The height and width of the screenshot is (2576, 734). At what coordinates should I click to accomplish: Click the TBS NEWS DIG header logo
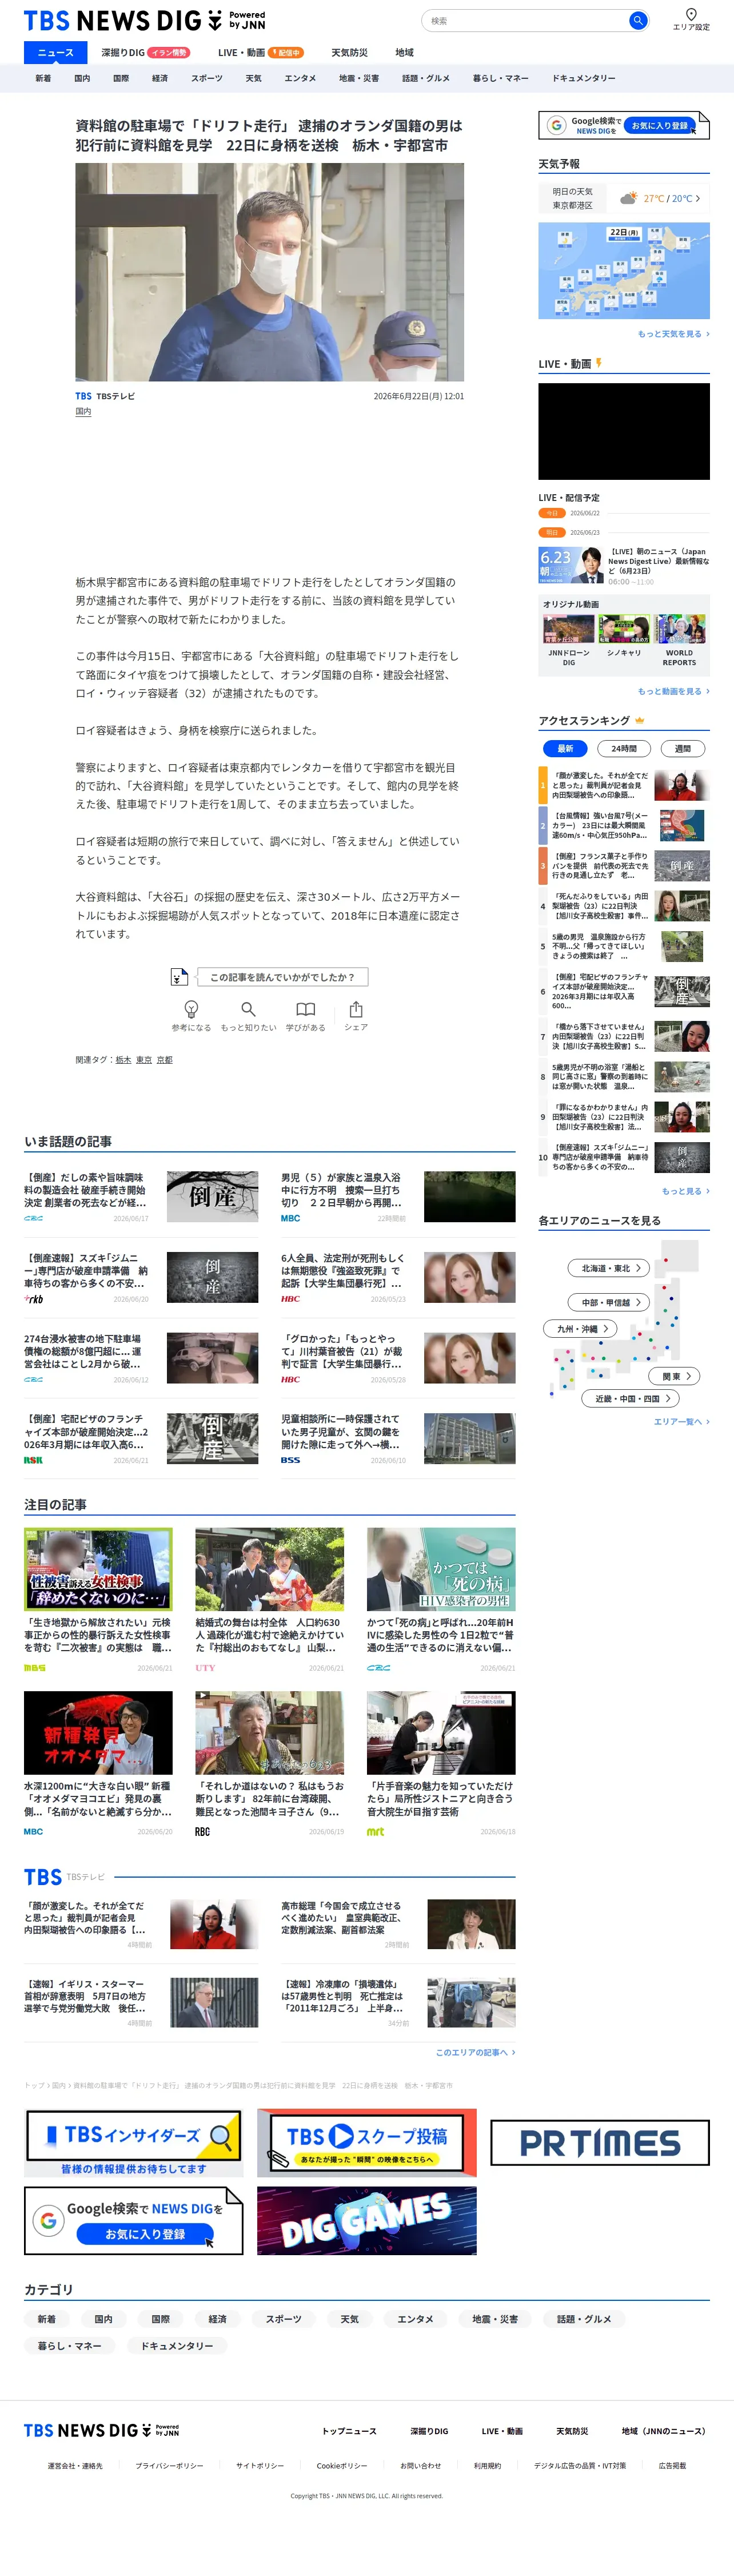tap(145, 20)
